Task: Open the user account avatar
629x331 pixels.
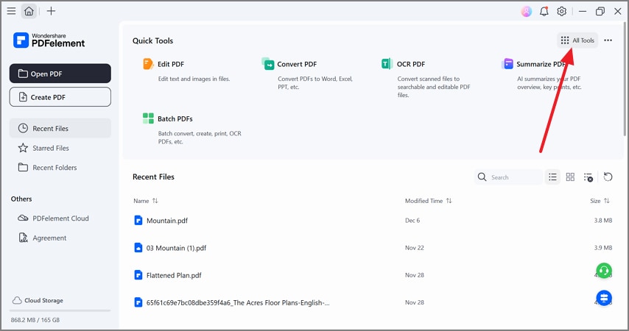Action: tap(527, 11)
